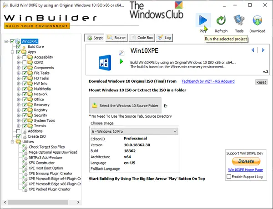Click the small green play arrow beside Win10XPE logo
Image resolution: width=273 pixels, height=209 pixels.
tap(121, 61)
